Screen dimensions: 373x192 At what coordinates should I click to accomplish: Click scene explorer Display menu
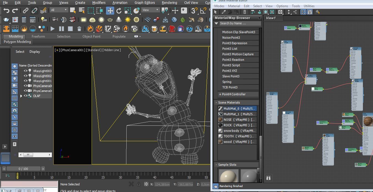click(x=35, y=52)
